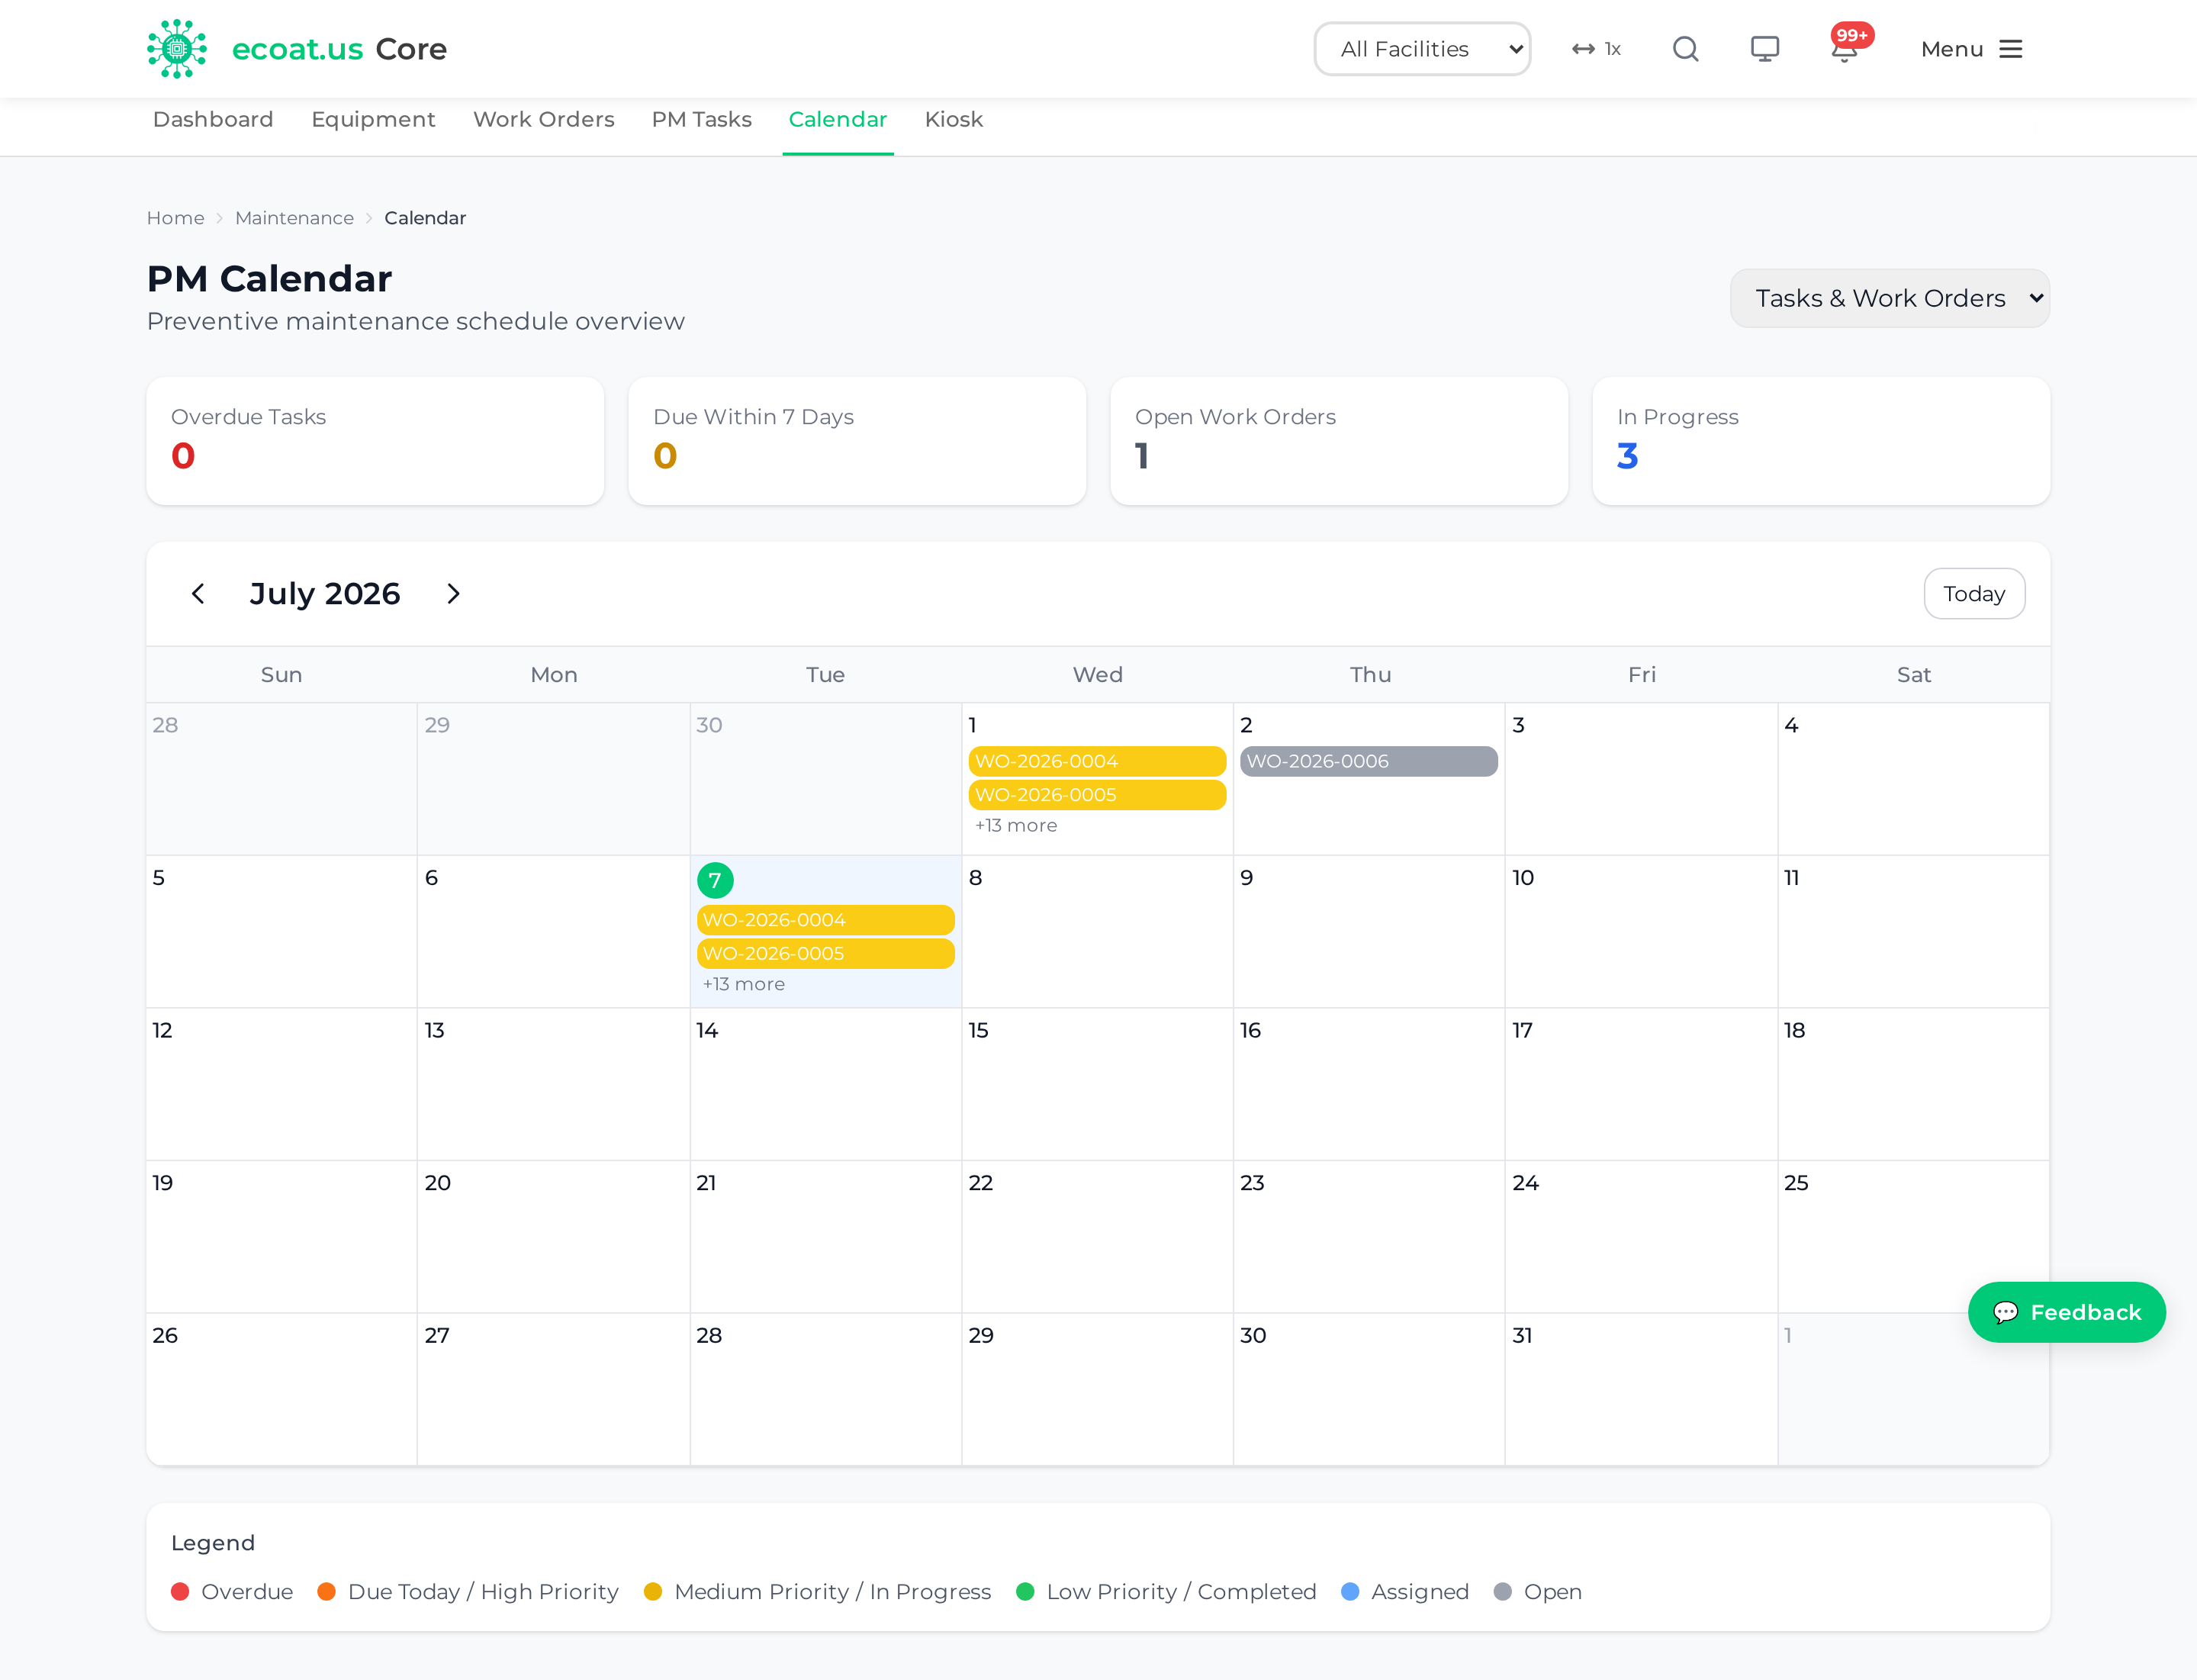The height and width of the screenshot is (1680, 2197).
Task: Click the monitor display icon
Action: (x=1765, y=49)
